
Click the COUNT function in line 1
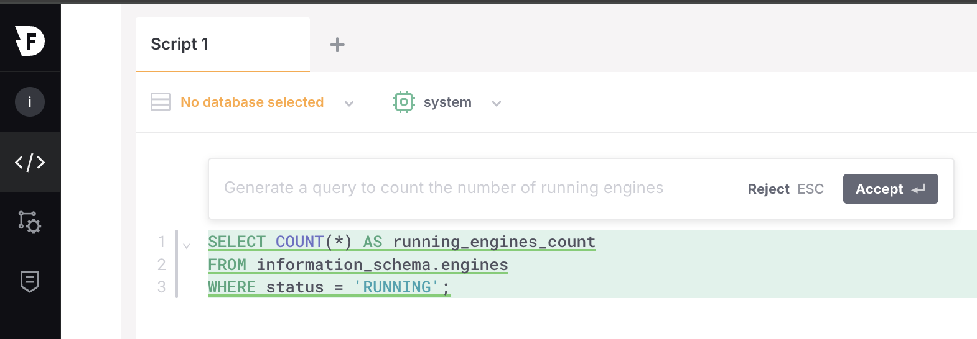(300, 242)
